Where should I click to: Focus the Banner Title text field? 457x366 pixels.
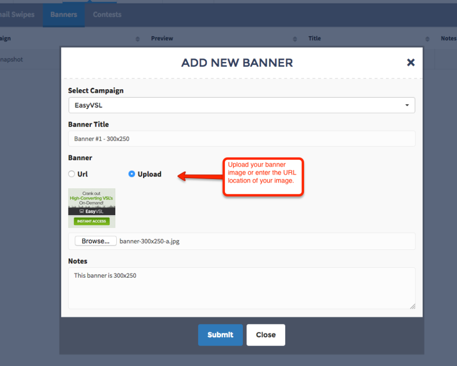pos(241,139)
